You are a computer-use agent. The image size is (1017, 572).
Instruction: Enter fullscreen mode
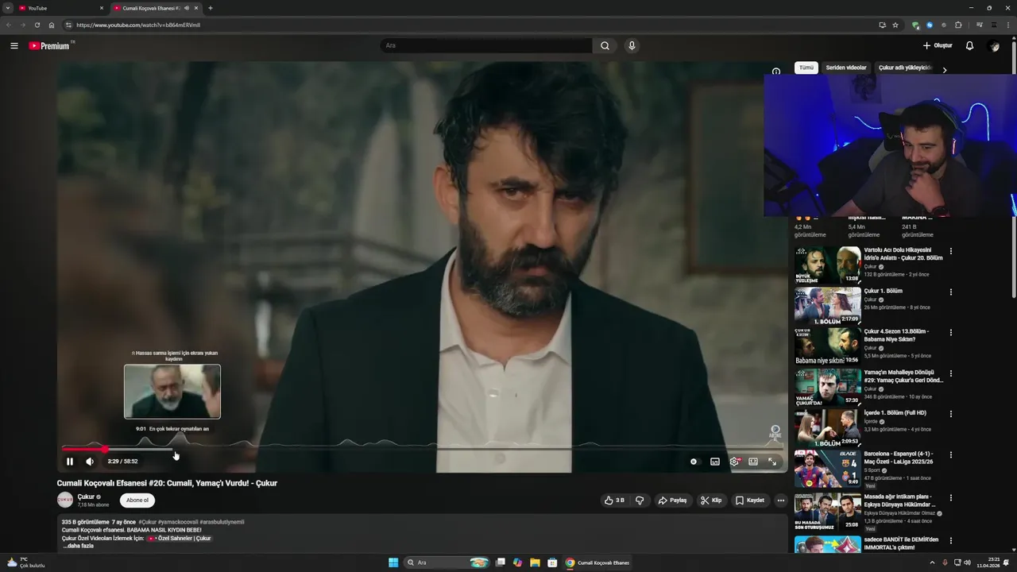pyautogui.click(x=772, y=462)
